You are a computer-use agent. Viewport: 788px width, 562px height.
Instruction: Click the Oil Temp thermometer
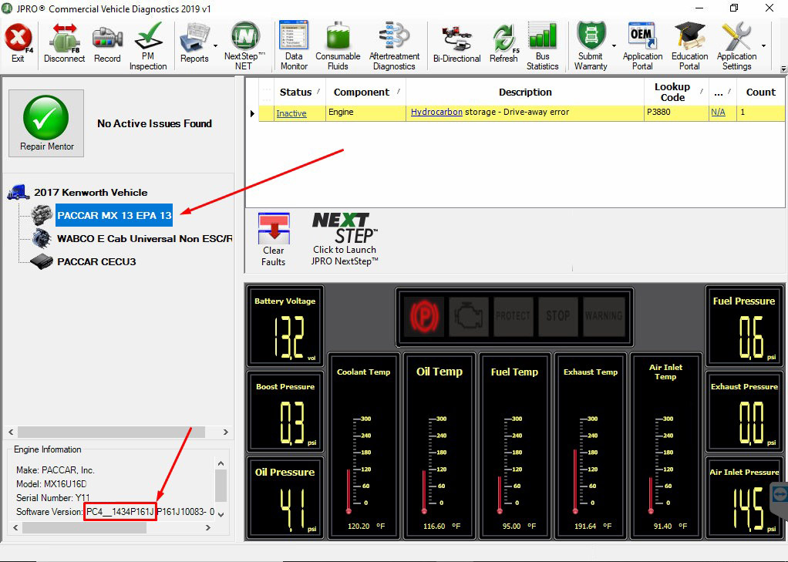(439, 446)
